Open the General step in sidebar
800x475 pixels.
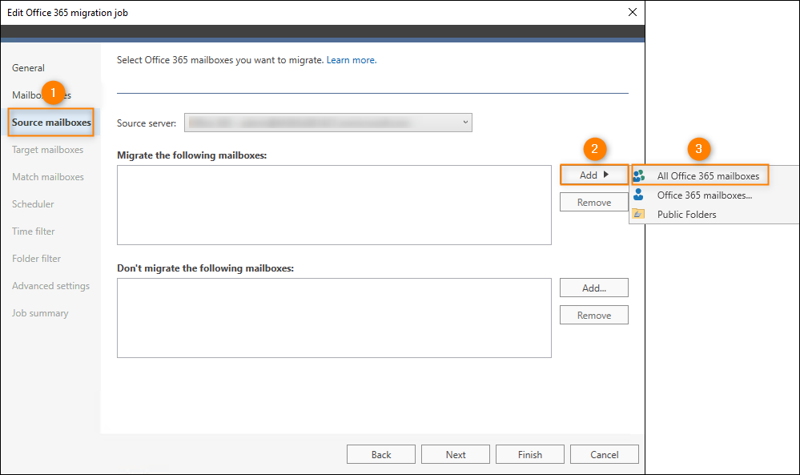tap(29, 68)
